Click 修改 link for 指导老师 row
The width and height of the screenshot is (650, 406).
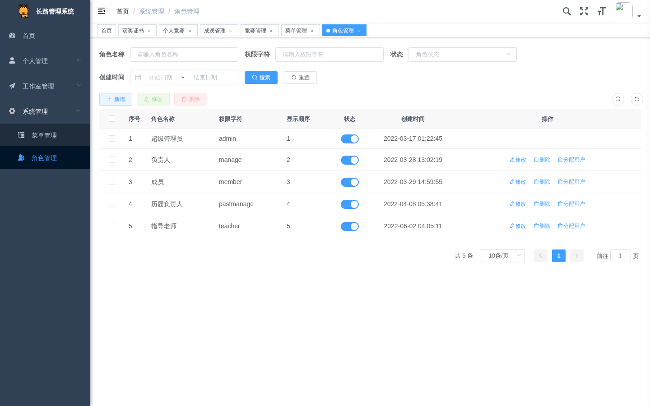518,226
